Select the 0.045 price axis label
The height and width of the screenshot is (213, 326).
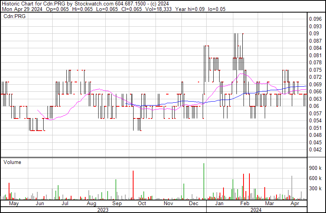click(x=315, y=142)
